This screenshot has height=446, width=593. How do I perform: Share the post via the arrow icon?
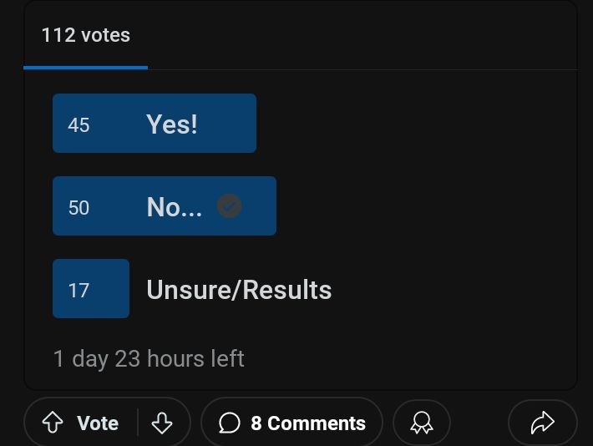pyautogui.click(x=542, y=423)
